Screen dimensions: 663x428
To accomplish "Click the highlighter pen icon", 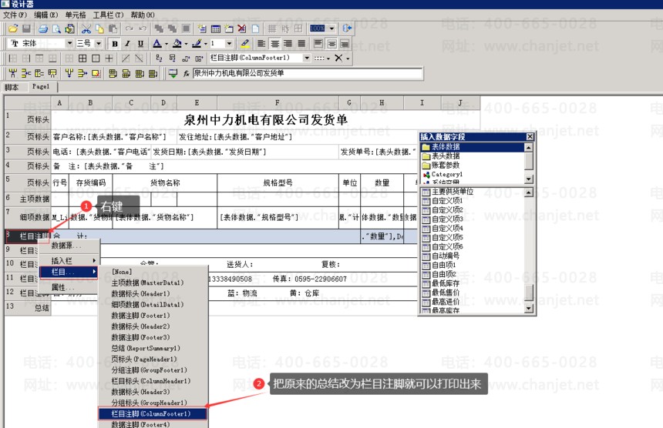I will click(245, 44).
